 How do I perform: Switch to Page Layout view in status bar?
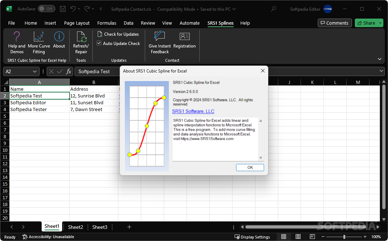tap(298, 237)
